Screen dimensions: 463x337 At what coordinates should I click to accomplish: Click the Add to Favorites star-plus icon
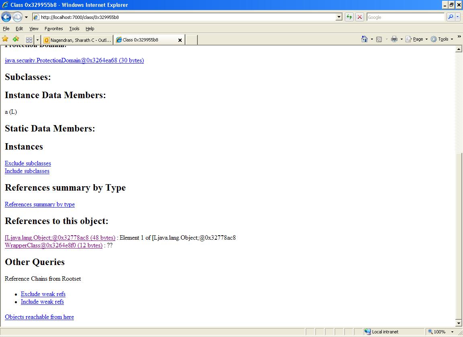pyautogui.click(x=16, y=39)
